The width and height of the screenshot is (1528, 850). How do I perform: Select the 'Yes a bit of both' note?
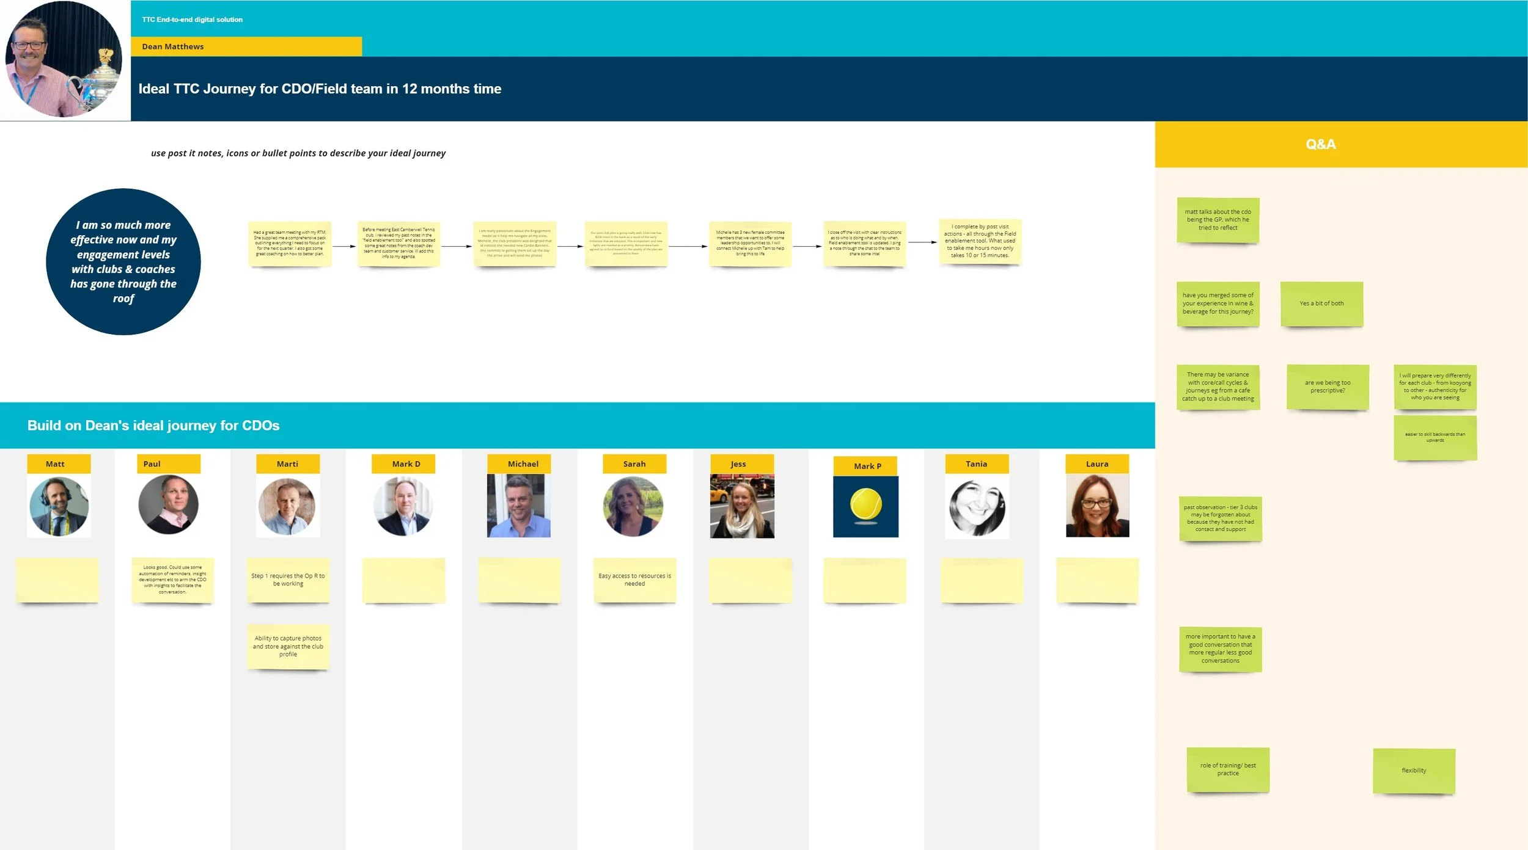[1321, 303]
